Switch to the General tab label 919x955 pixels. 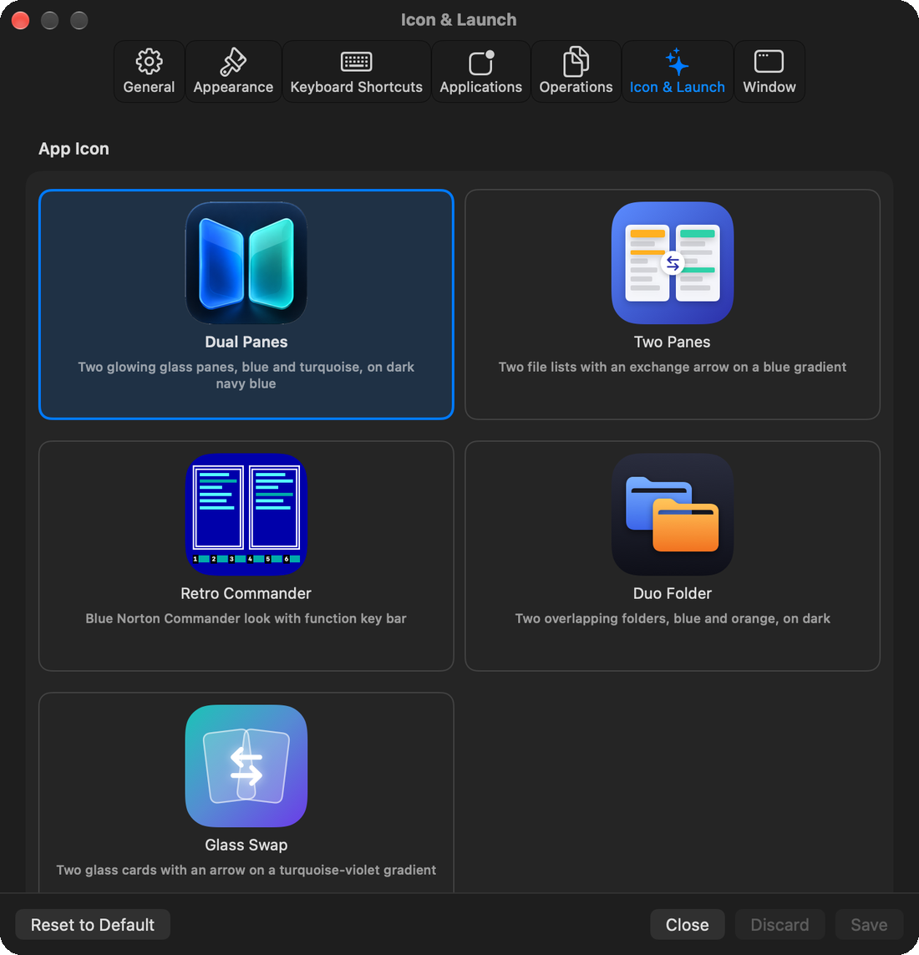[x=149, y=87]
